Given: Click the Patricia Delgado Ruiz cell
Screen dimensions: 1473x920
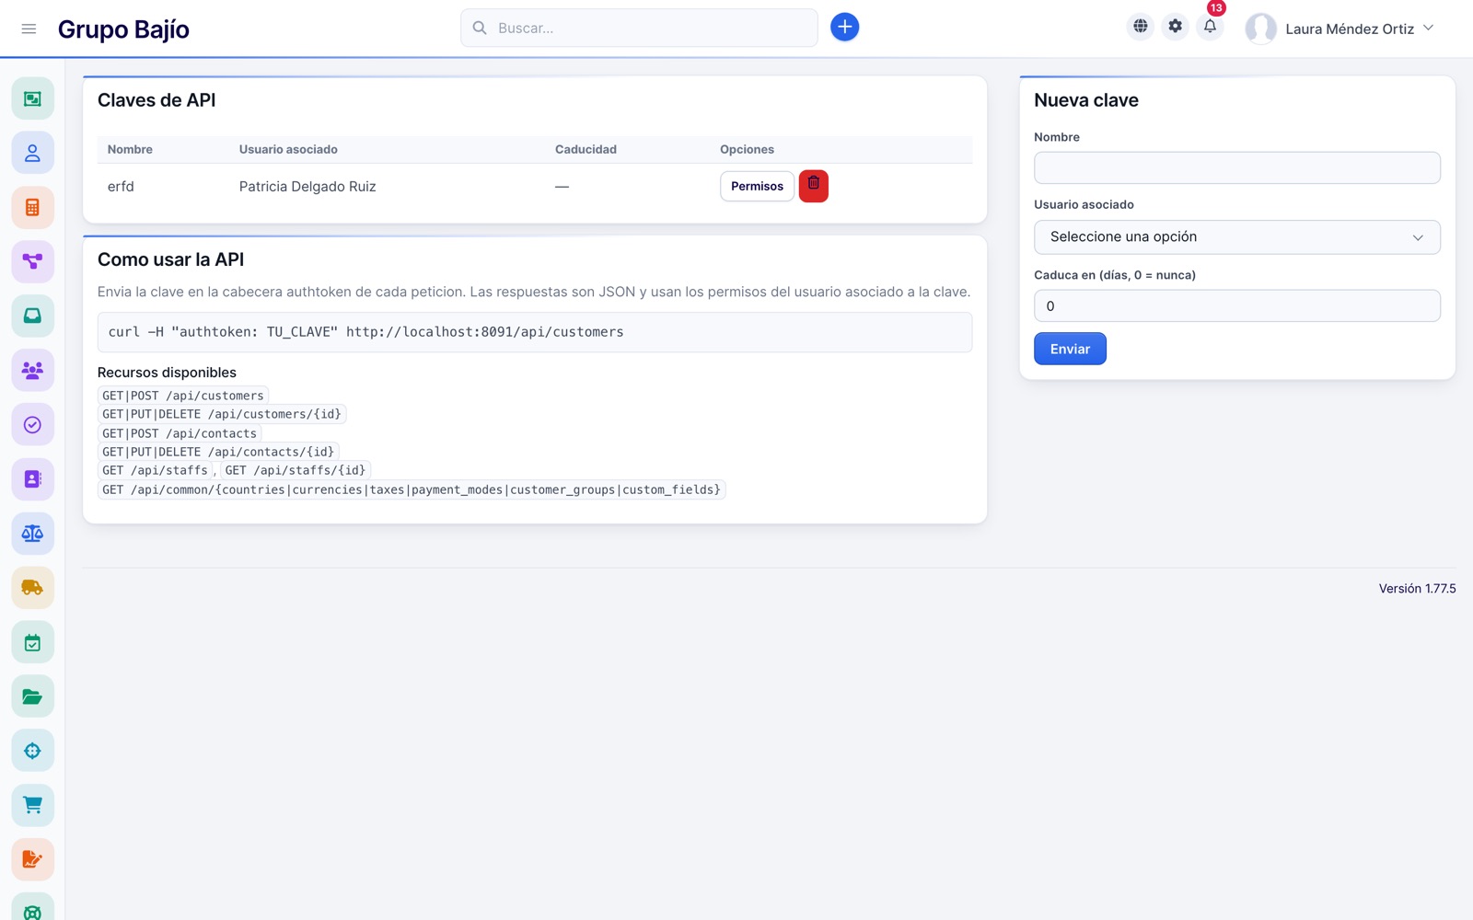Looking at the screenshot, I should point(307,187).
